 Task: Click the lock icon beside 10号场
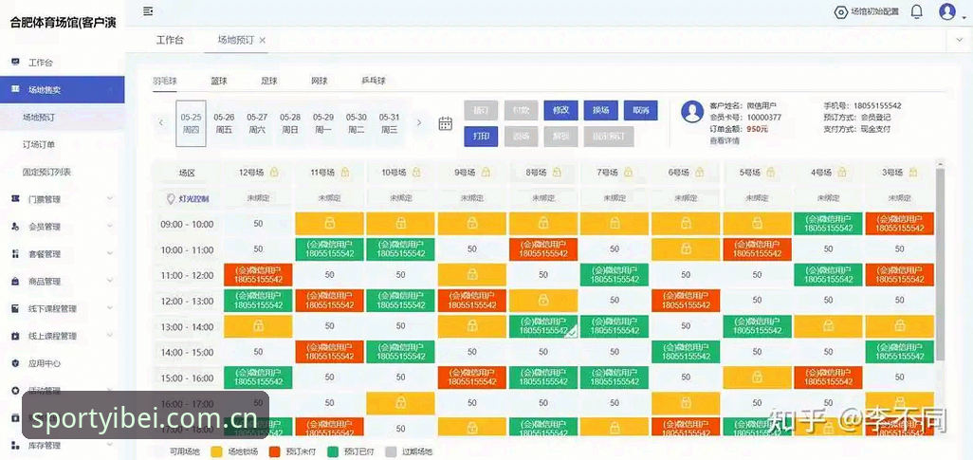(x=416, y=172)
